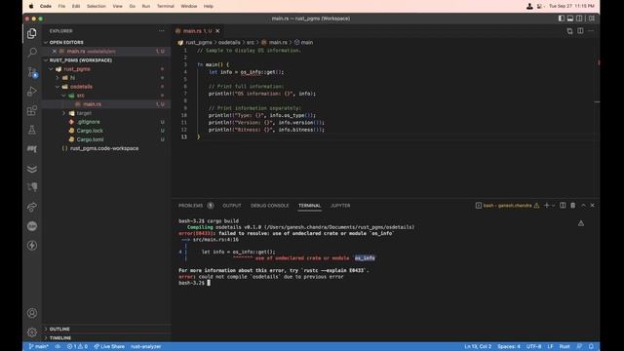Switch to the Debug Console tab
The height and width of the screenshot is (351, 624).
pyautogui.click(x=269, y=206)
